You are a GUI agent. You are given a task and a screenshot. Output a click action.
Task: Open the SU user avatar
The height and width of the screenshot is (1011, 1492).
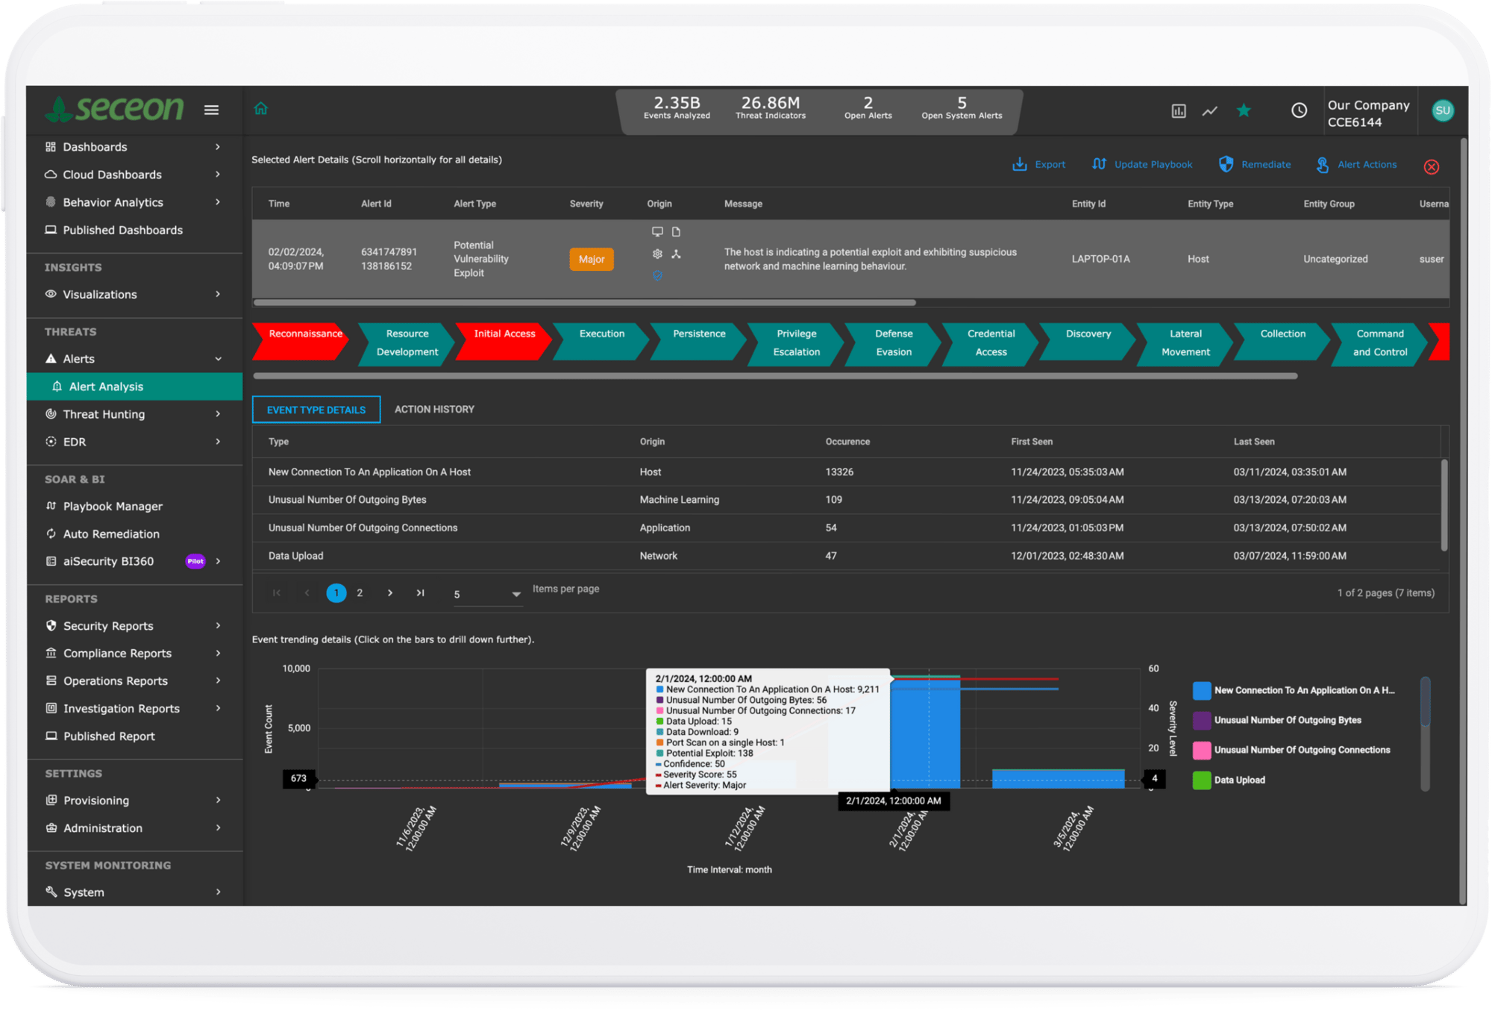pyautogui.click(x=1443, y=110)
